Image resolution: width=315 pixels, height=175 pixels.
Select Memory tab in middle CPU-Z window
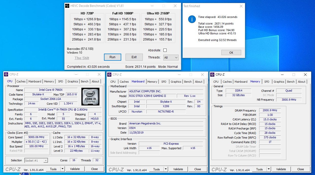point(152,82)
